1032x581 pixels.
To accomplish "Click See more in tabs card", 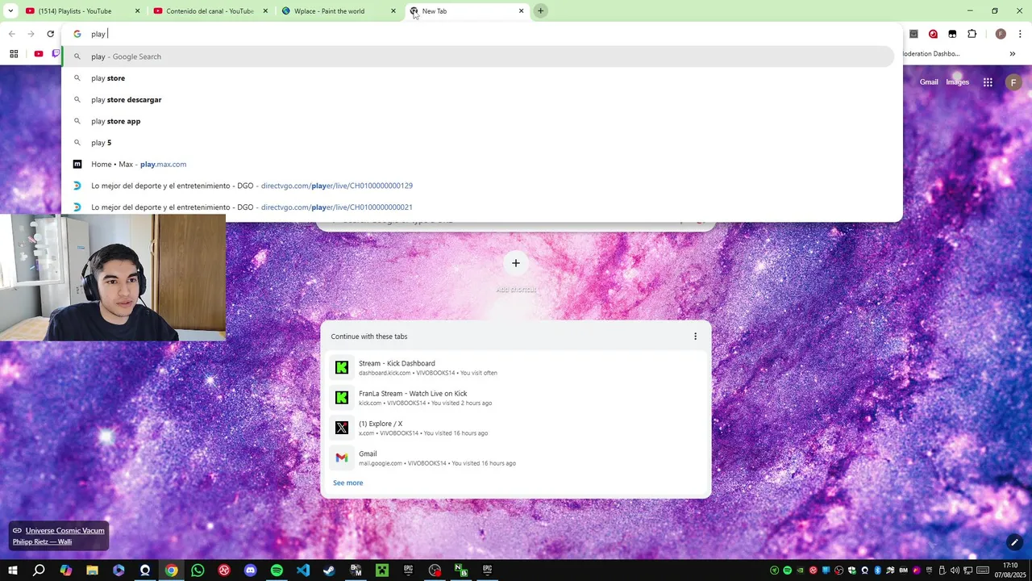I will [348, 483].
